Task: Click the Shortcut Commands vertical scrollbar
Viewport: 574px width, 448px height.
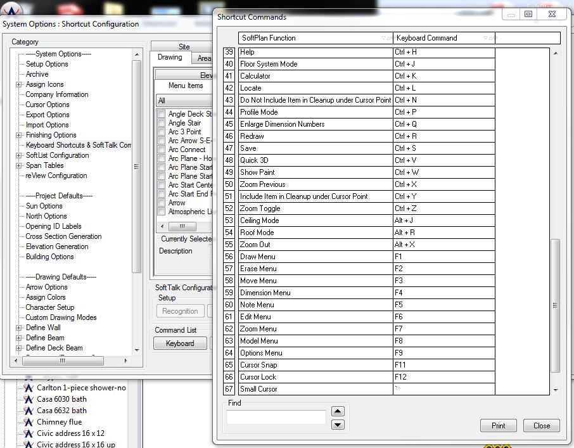Action: click(x=556, y=304)
